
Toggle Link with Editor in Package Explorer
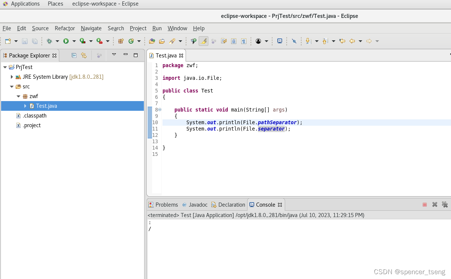(x=84, y=55)
